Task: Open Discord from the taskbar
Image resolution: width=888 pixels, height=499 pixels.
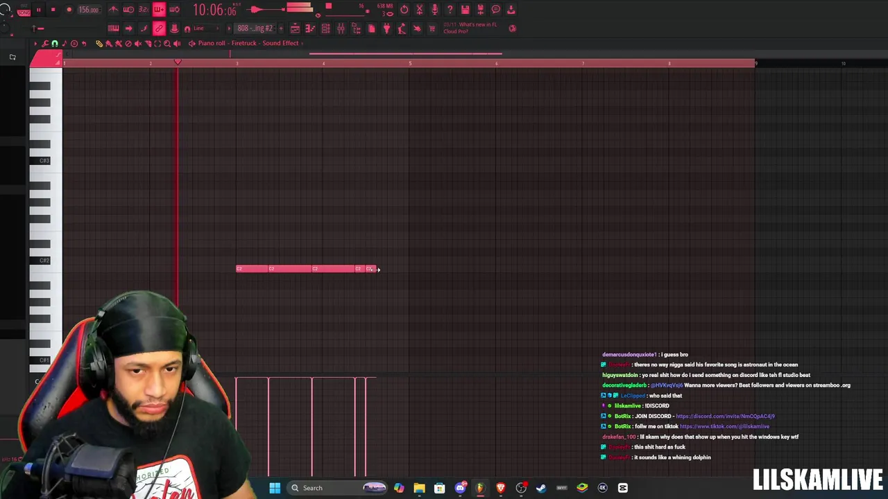Action: pos(460,488)
